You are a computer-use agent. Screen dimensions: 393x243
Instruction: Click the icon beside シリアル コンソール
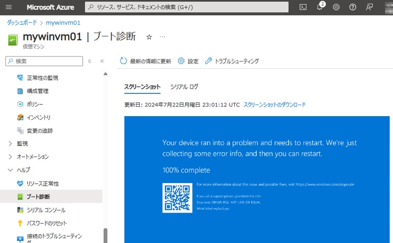pos(20,210)
